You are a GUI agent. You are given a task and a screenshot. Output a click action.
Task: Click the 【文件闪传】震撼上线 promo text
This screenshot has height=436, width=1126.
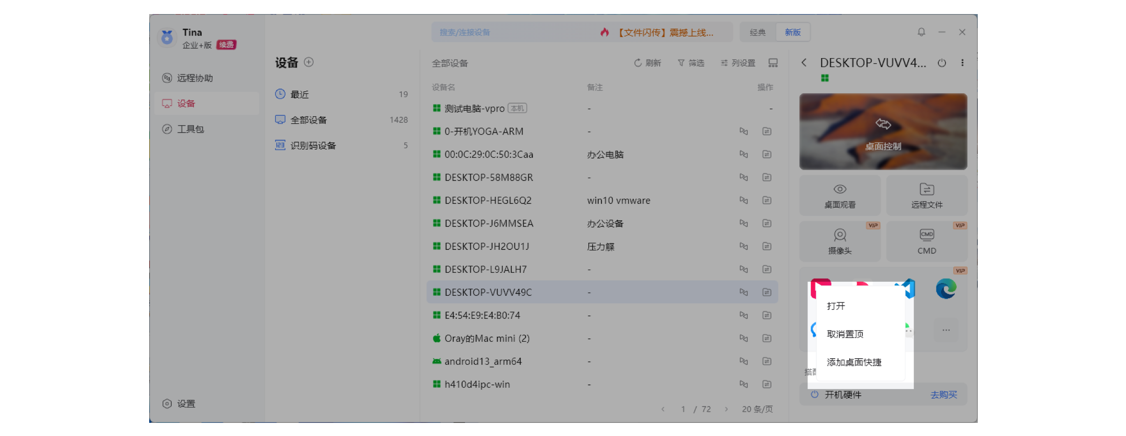click(x=664, y=32)
